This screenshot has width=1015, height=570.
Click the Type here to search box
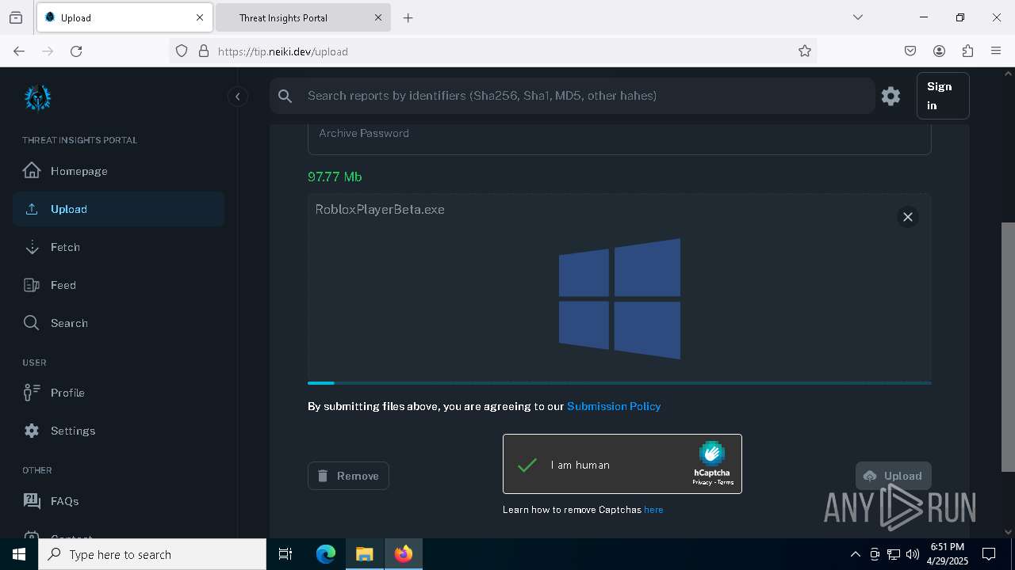pos(152,554)
